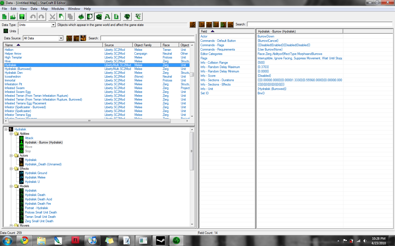
Task: Collapse the Effects folder
Action: (11, 169)
